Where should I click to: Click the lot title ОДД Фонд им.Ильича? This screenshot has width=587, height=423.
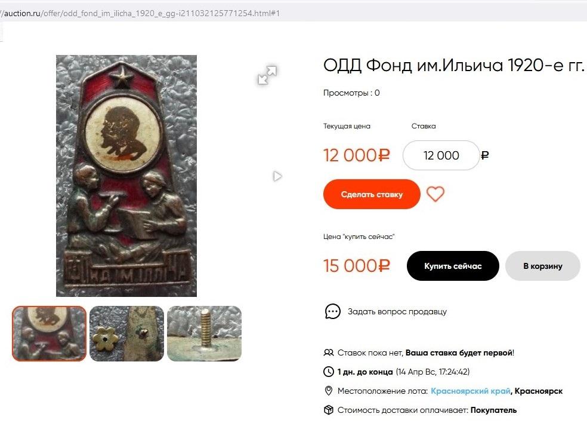[453, 66]
